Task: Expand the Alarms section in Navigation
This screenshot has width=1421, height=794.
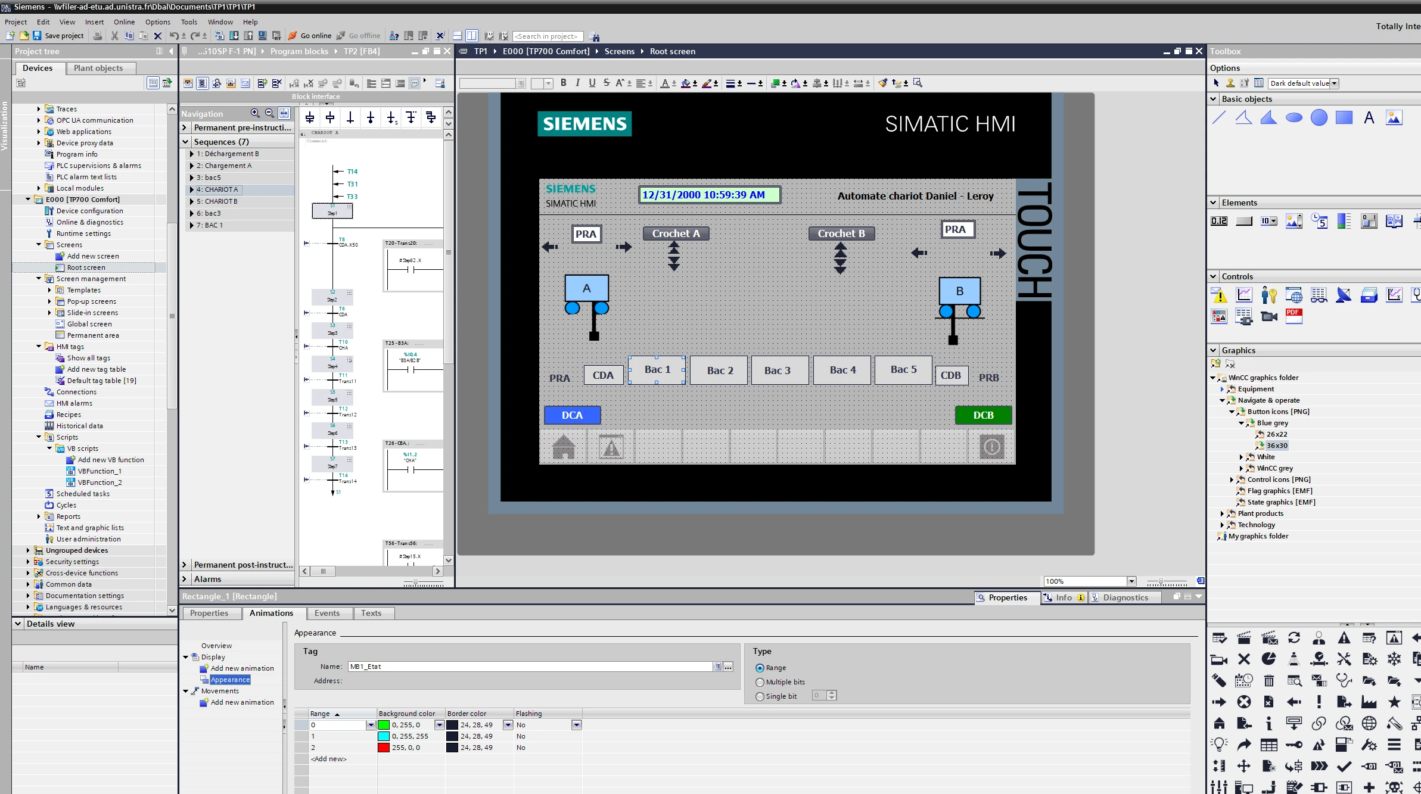Action: [185, 579]
